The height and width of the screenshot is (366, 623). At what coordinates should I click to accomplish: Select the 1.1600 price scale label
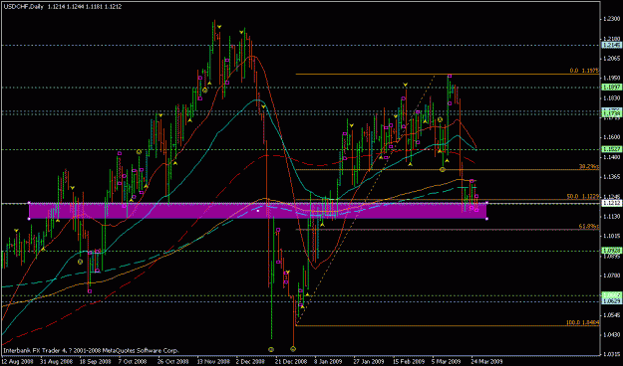612,137
